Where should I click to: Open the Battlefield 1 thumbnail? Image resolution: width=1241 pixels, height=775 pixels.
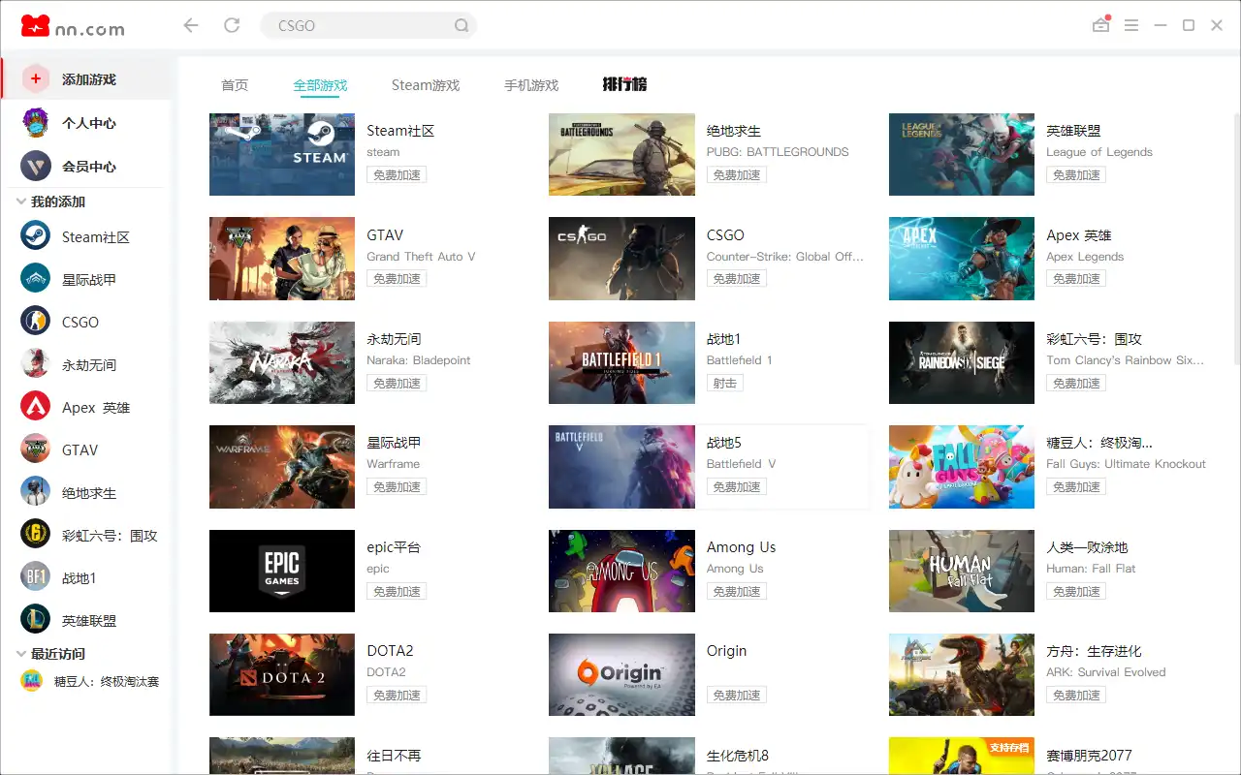pos(621,362)
